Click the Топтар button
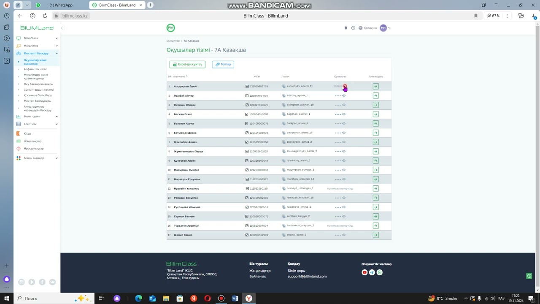Image resolution: width=540 pixels, height=304 pixels. 223,64
